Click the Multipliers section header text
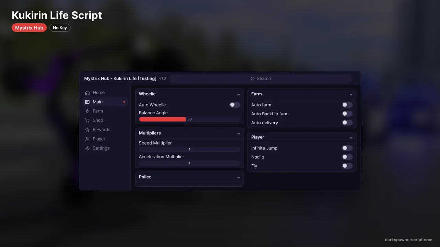This screenshot has width=440, height=247. coord(150,133)
